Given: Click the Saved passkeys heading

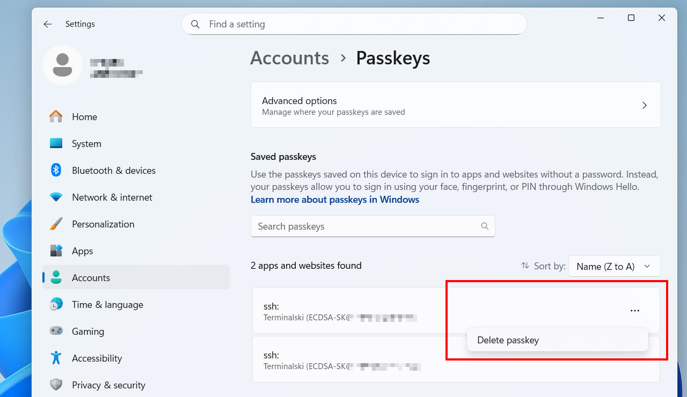Looking at the screenshot, I should (x=283, y=157).
